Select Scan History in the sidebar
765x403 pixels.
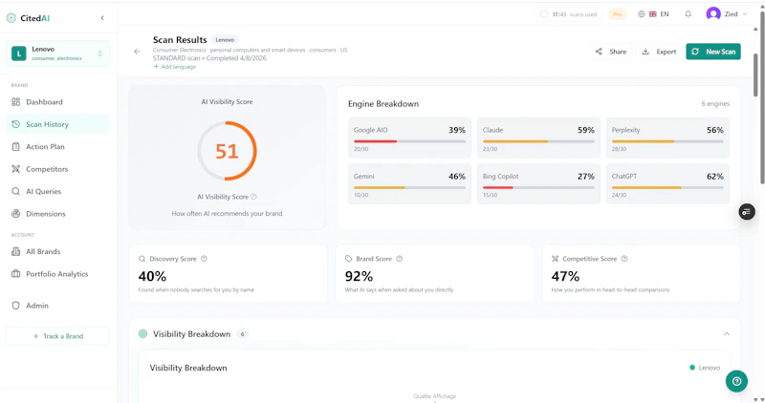click(x=57, y=124)
